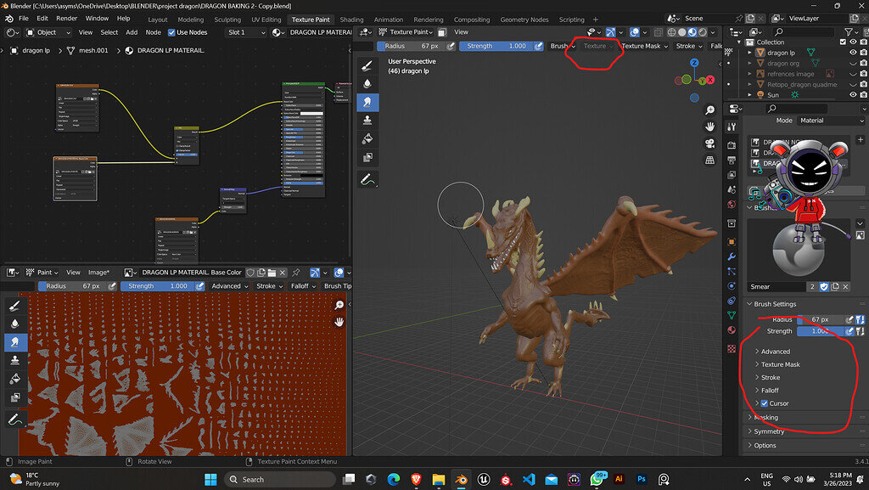
Task: Expand the Falloff section in Brush Settings
Action: [769, 391]
